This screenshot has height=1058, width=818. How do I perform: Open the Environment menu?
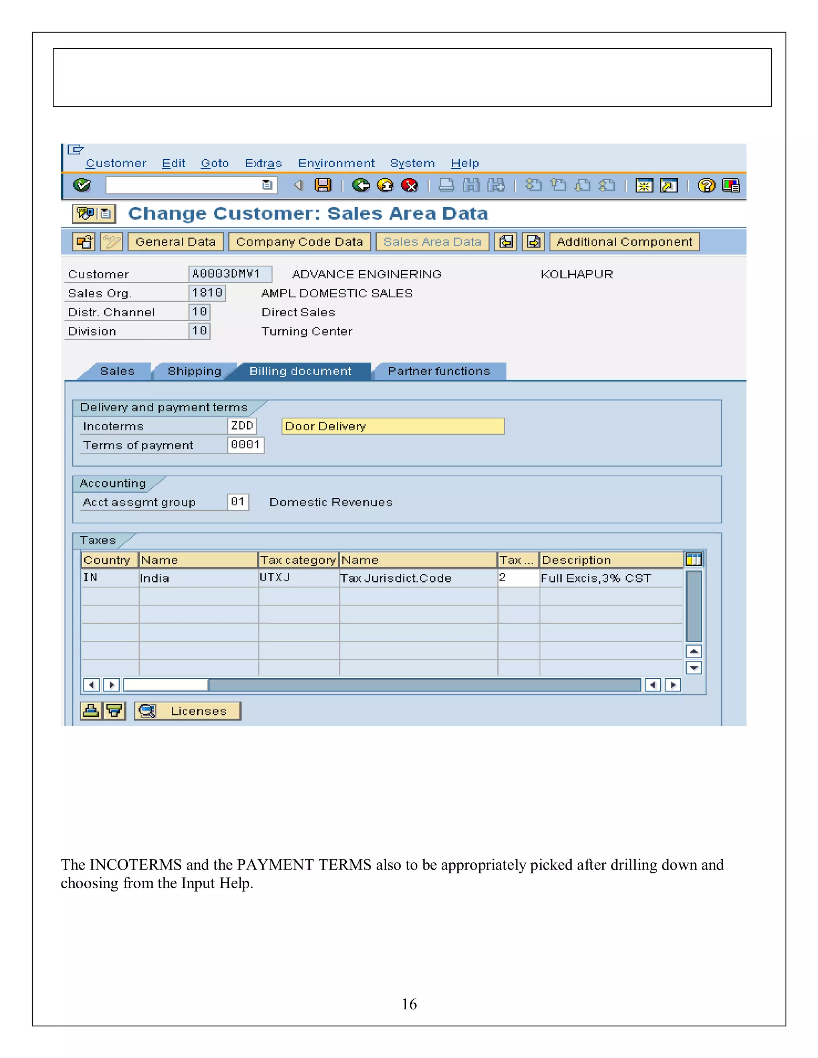point(336,163)
